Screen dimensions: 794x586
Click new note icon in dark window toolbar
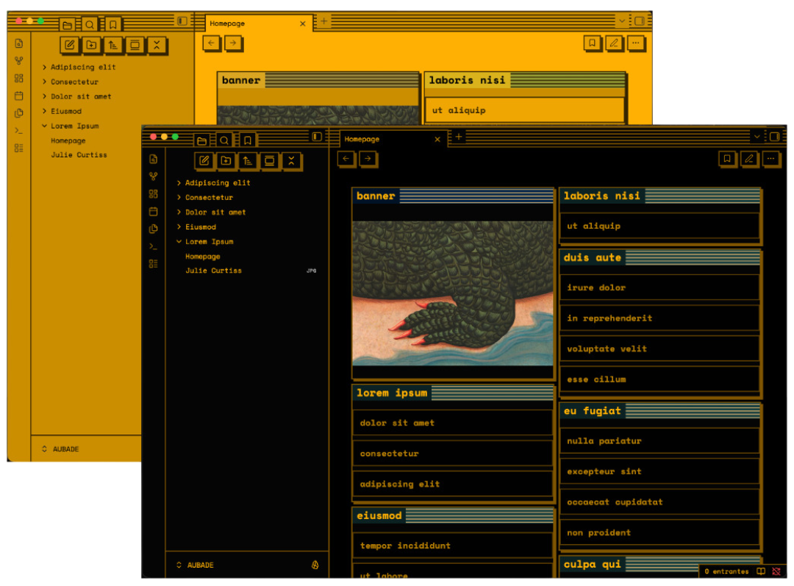(204, 160)
